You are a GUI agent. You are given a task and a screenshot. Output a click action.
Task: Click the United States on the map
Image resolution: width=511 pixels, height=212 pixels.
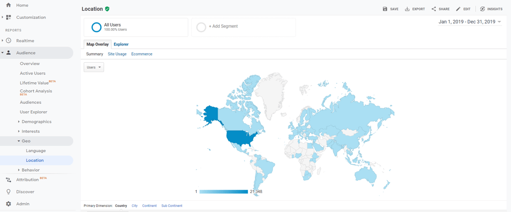point(240,138)
